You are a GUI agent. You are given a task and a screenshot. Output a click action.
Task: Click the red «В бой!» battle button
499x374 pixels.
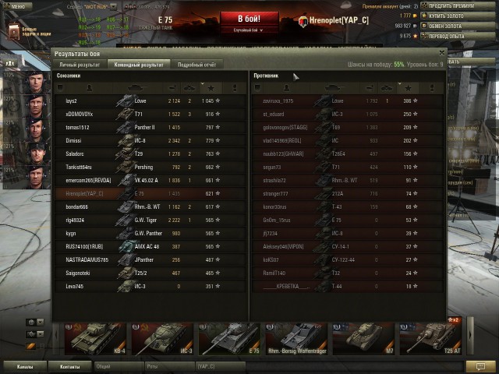coord(249,19)
